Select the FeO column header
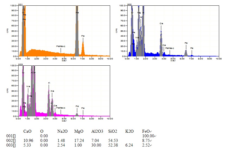Image resolution: width=239 pixels, height=159 pixels. 146,131
